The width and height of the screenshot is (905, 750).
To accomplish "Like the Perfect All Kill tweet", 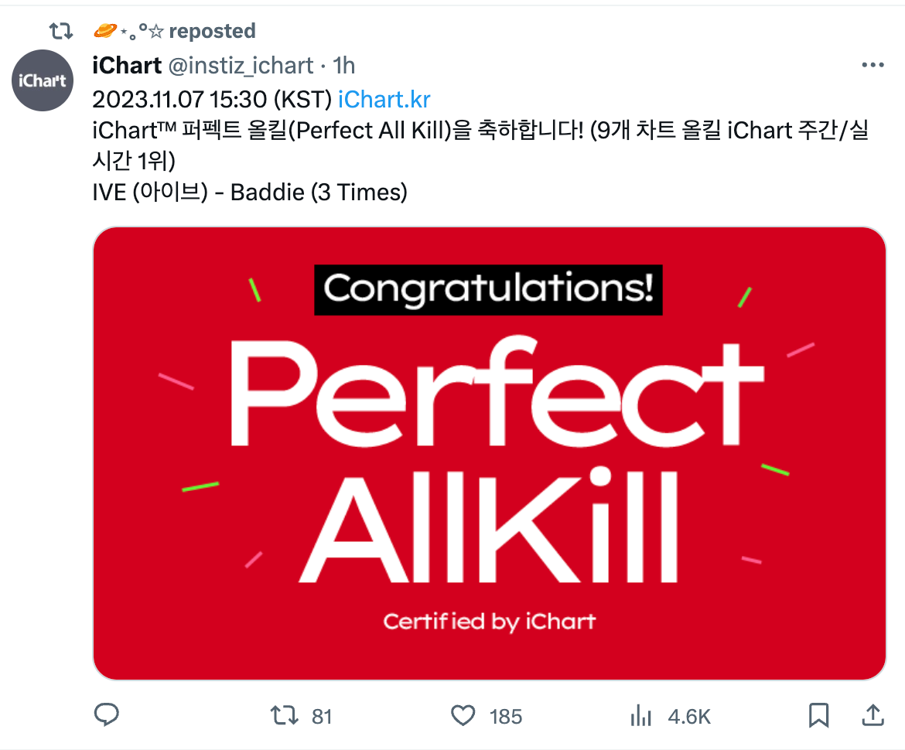I will [x=463, y=715].
